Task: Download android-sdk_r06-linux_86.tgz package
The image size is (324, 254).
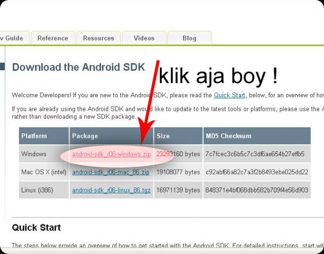Action: pyautogui.click(x=111, y=190)
